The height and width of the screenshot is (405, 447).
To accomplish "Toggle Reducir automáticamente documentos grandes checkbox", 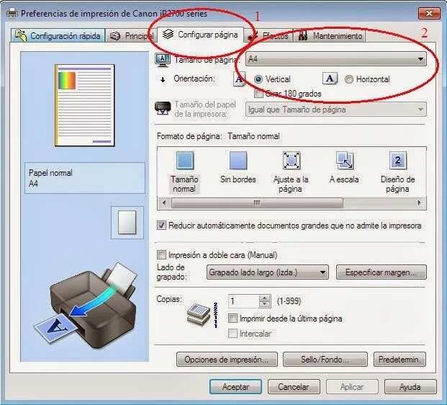I will (x=161, y=226).
